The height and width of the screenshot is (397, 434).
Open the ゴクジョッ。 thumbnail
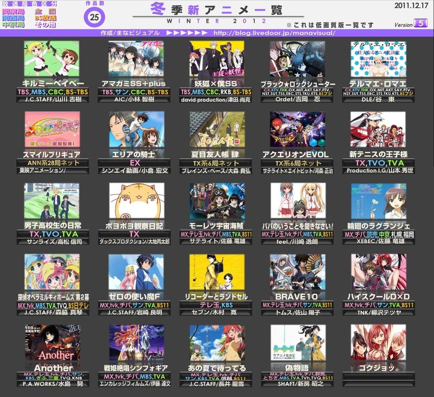point(378,342)
